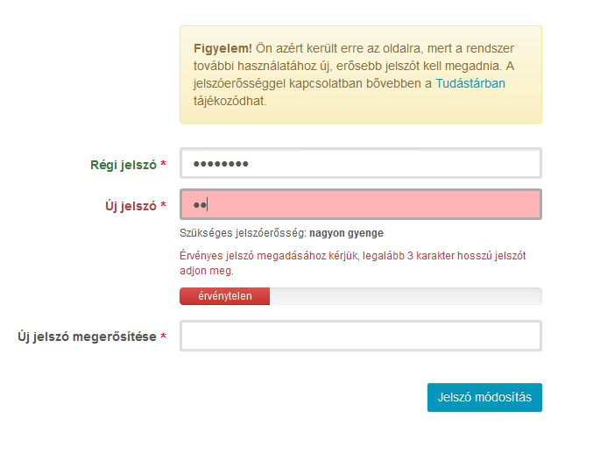Click the asterisk beside Új jelszó megerősítése
Screen dimensions: 593x461
163,337
